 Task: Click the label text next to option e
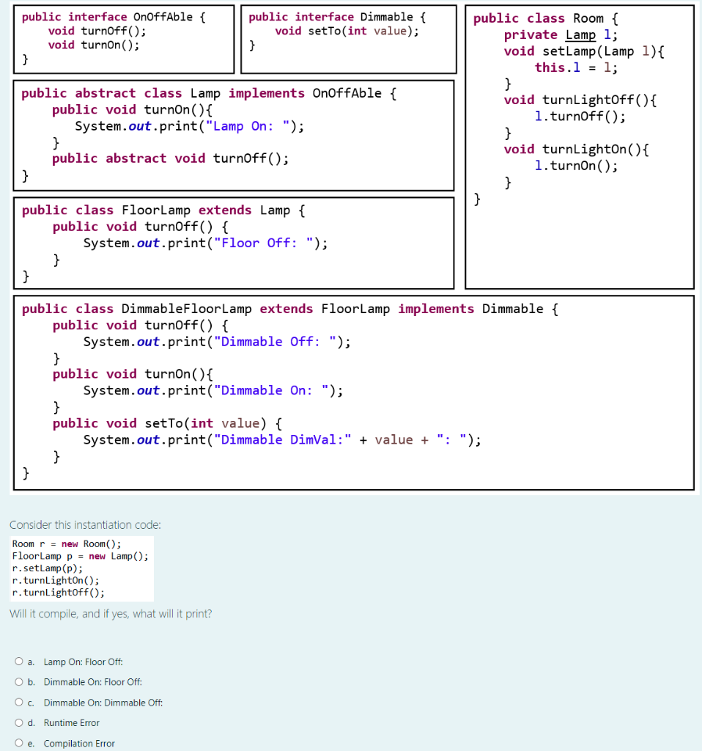[x=78, y=743]
